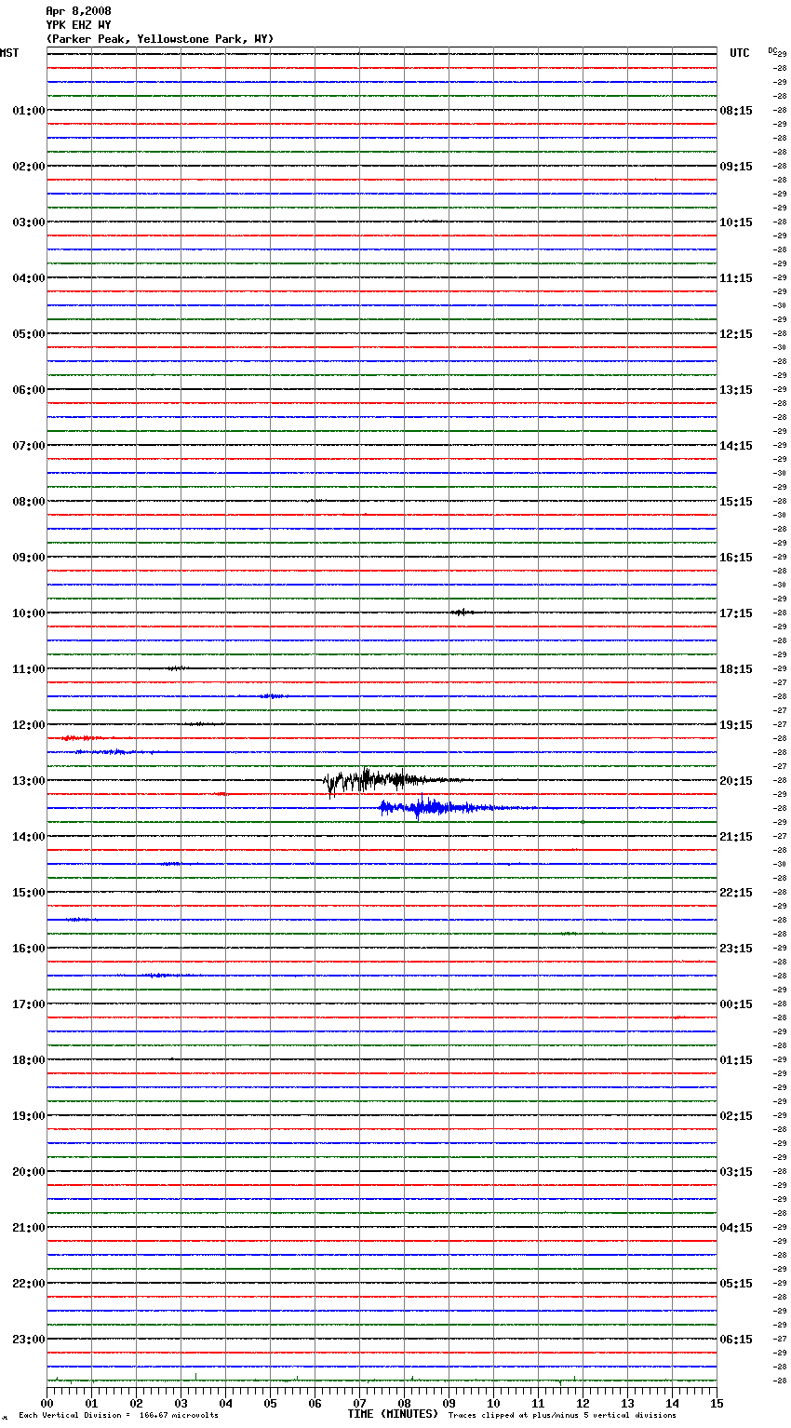Select the '17:00' MST time label
Screen dimensions: 791x1428
pos(29,1004)
